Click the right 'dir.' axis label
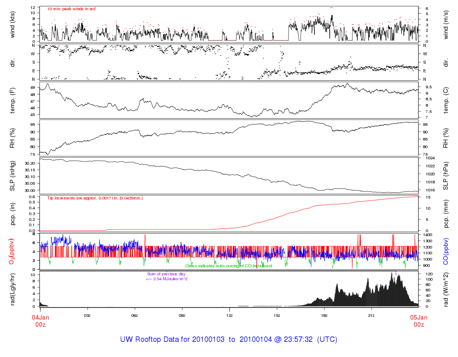Screen dimensions: 458x357 click(446, 62)
